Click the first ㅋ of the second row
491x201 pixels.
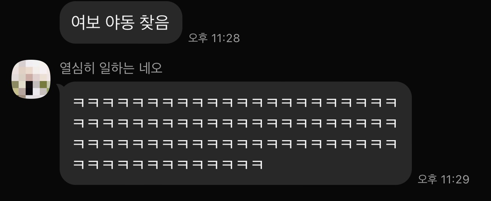tap(78, 124)
